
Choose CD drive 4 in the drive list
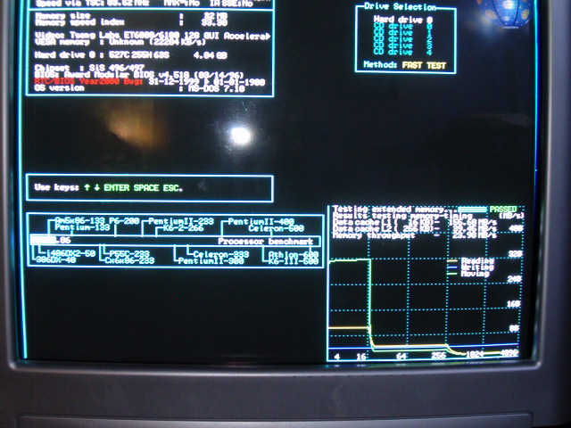[x=402, y=52]
